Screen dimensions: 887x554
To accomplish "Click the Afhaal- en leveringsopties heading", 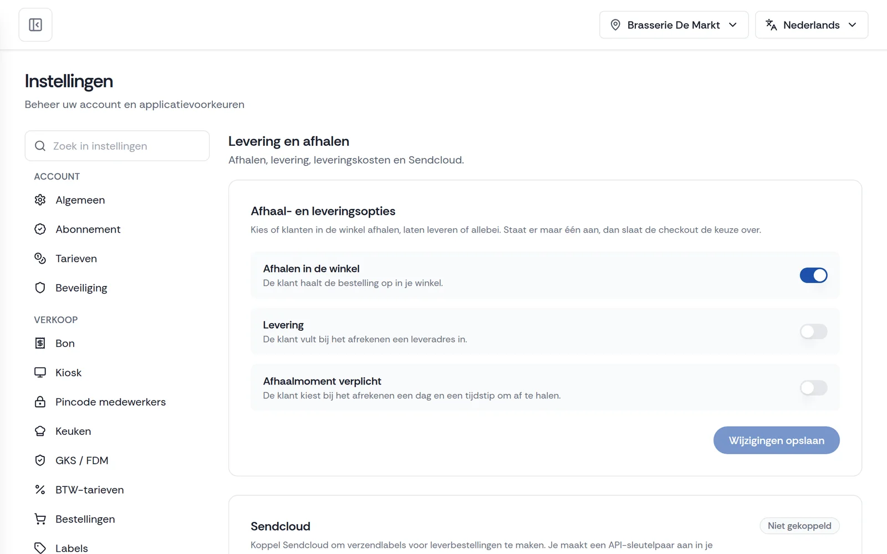I will (323, 211).
